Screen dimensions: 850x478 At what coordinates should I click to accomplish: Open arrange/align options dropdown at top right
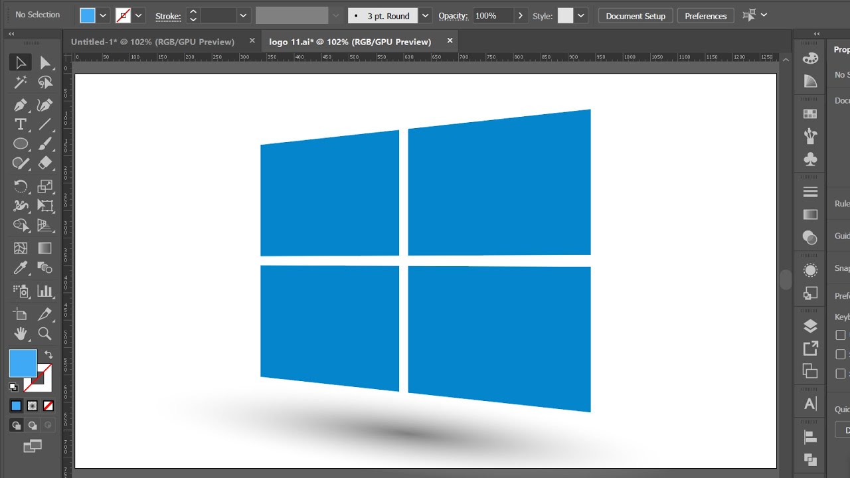click(x=764, y=15)
